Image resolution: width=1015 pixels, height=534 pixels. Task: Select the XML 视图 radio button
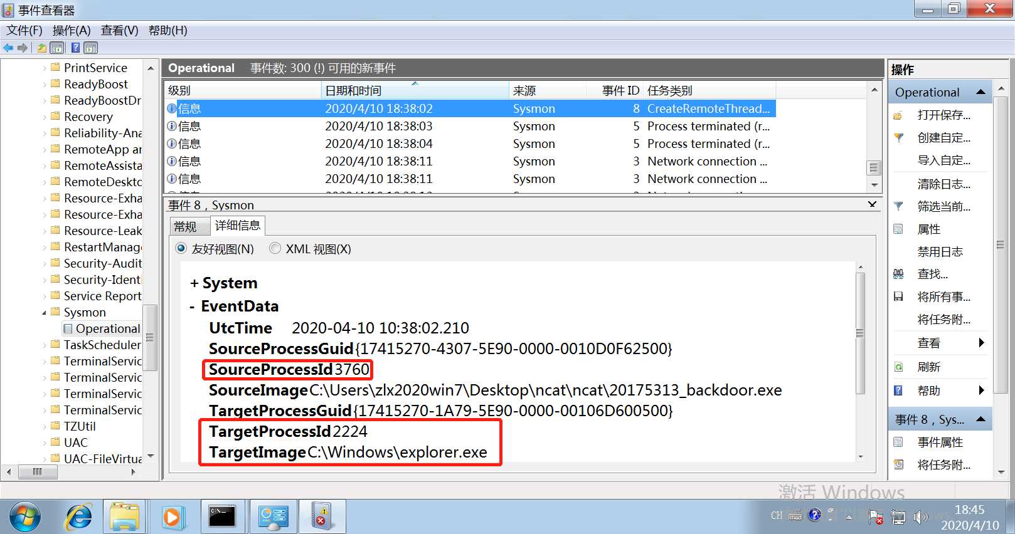pyautogui.click(x=275, y=248)
